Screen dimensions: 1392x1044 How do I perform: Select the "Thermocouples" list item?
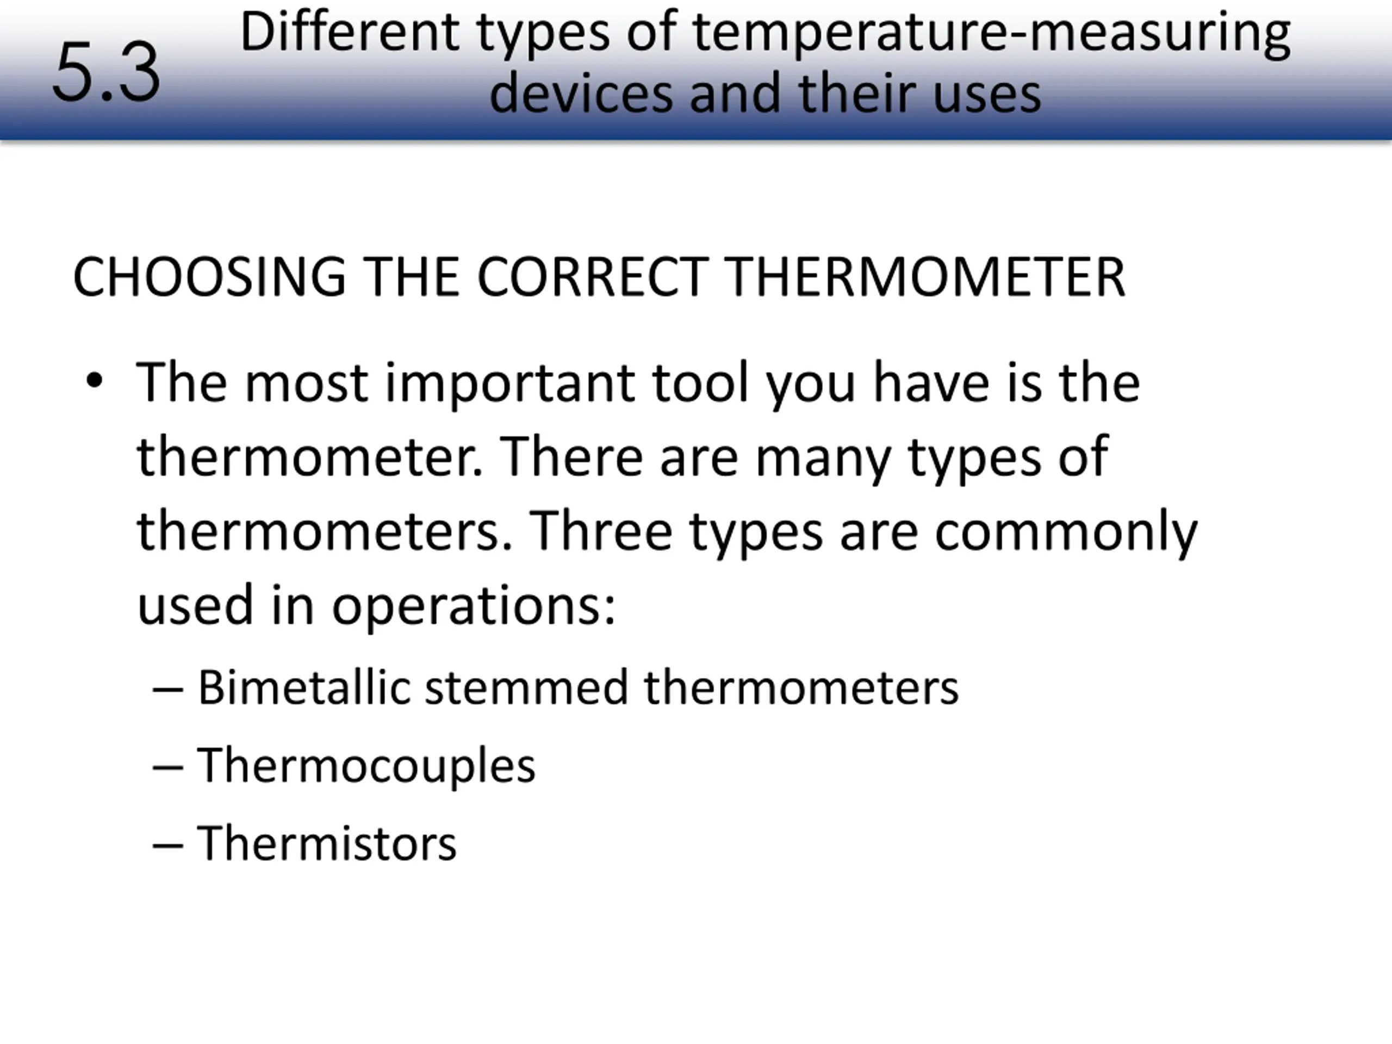click(x=365, y=765)
